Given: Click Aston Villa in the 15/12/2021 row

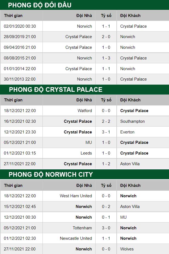Looking at the screenshot, I should (x=130, y=207).
